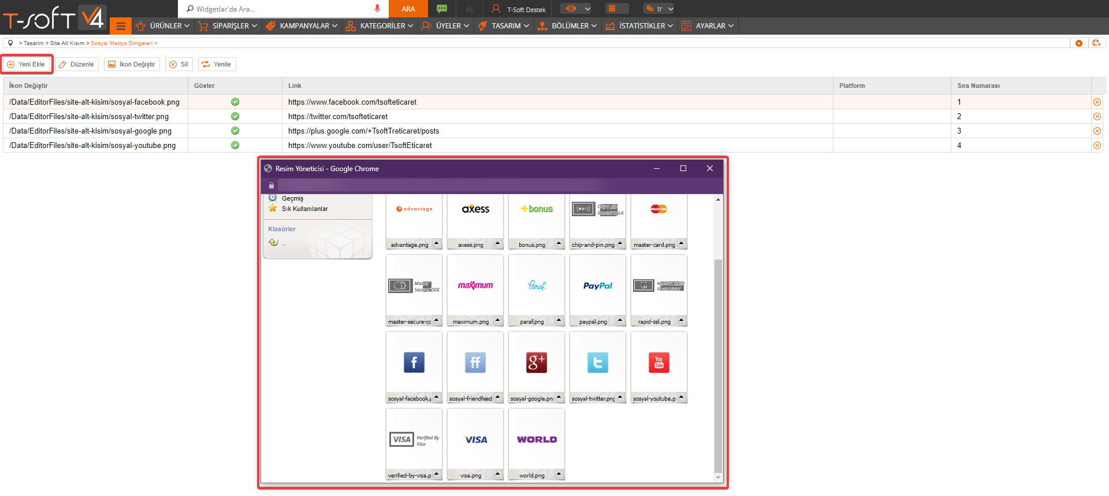
Task: Open the BÖLÜMLER menu
Action: coord(567,26)
